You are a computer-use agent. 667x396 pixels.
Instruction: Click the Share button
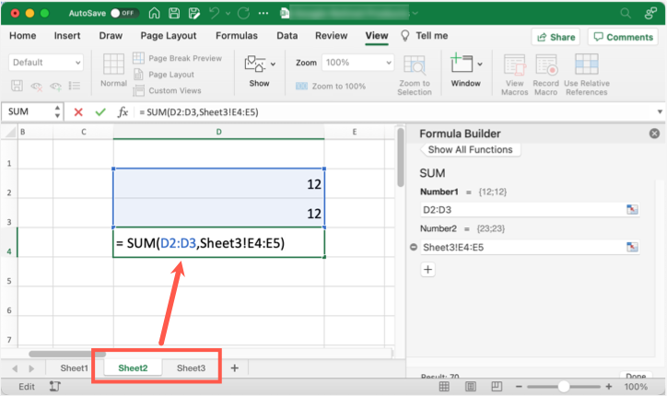point(556,37)
